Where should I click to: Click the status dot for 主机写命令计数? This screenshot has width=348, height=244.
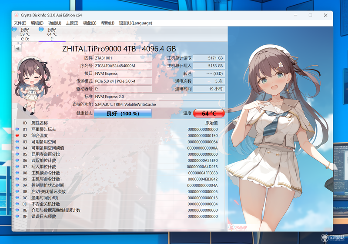(17, 179)
